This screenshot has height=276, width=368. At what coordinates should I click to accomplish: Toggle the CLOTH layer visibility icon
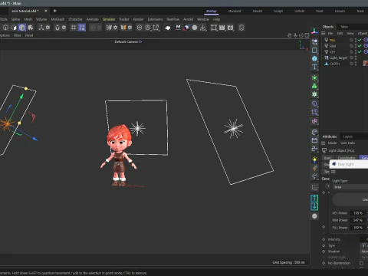352,64
